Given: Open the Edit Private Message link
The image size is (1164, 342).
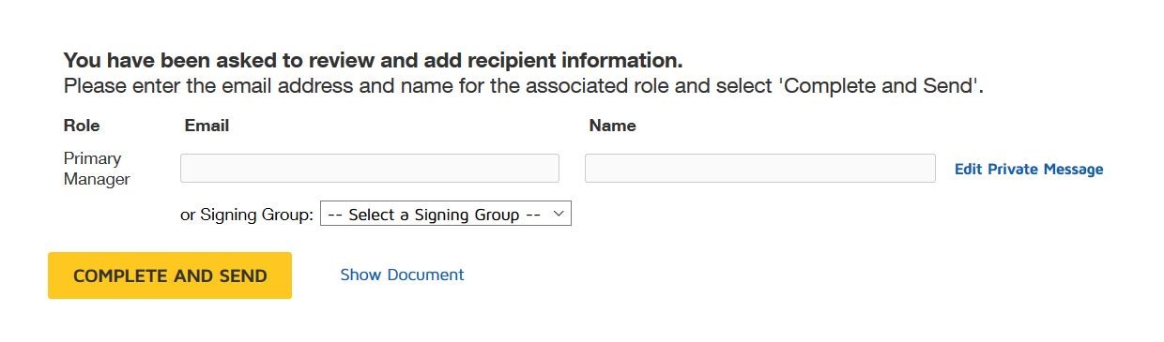Looking at the screenshot, I should tap(1029, 170).
